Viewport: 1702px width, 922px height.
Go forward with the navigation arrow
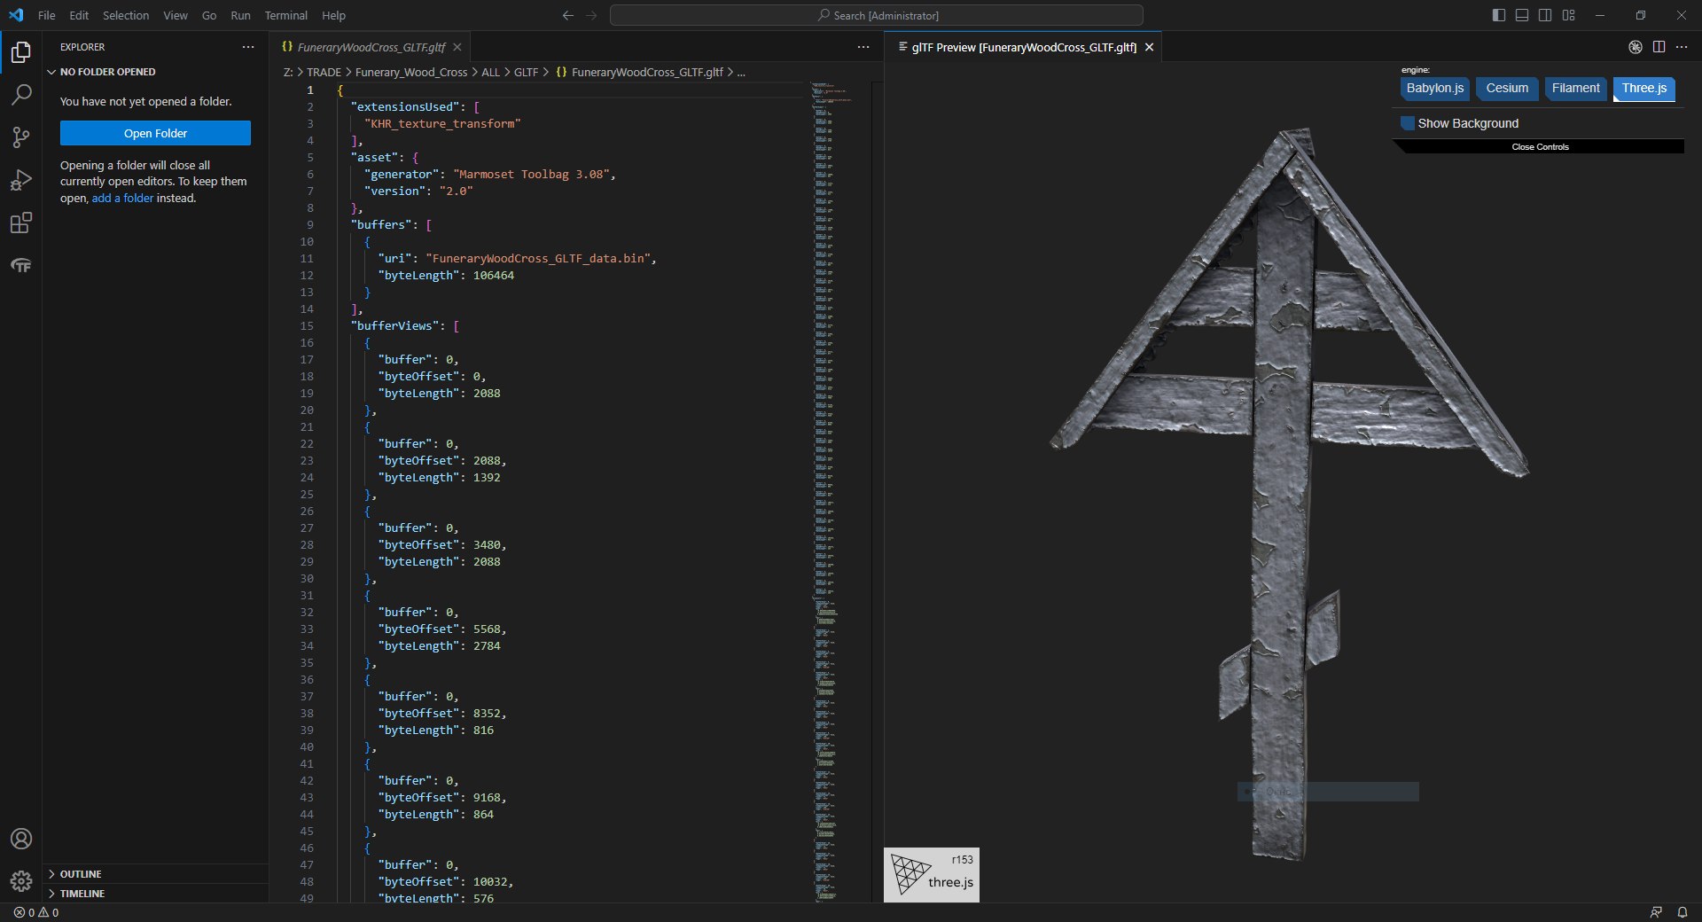pyautogui.click(x=591, y=15)
